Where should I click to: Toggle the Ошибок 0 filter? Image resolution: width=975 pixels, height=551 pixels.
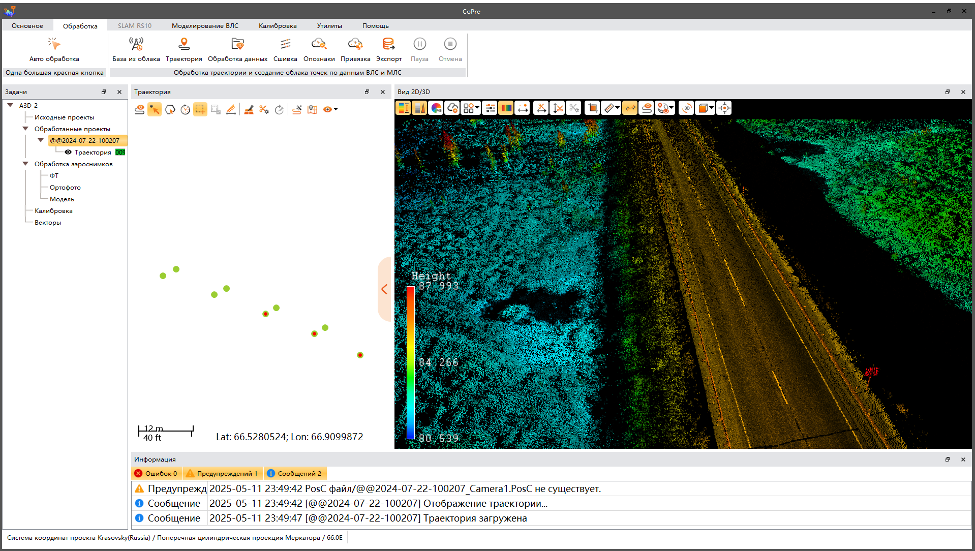[156, 474]
